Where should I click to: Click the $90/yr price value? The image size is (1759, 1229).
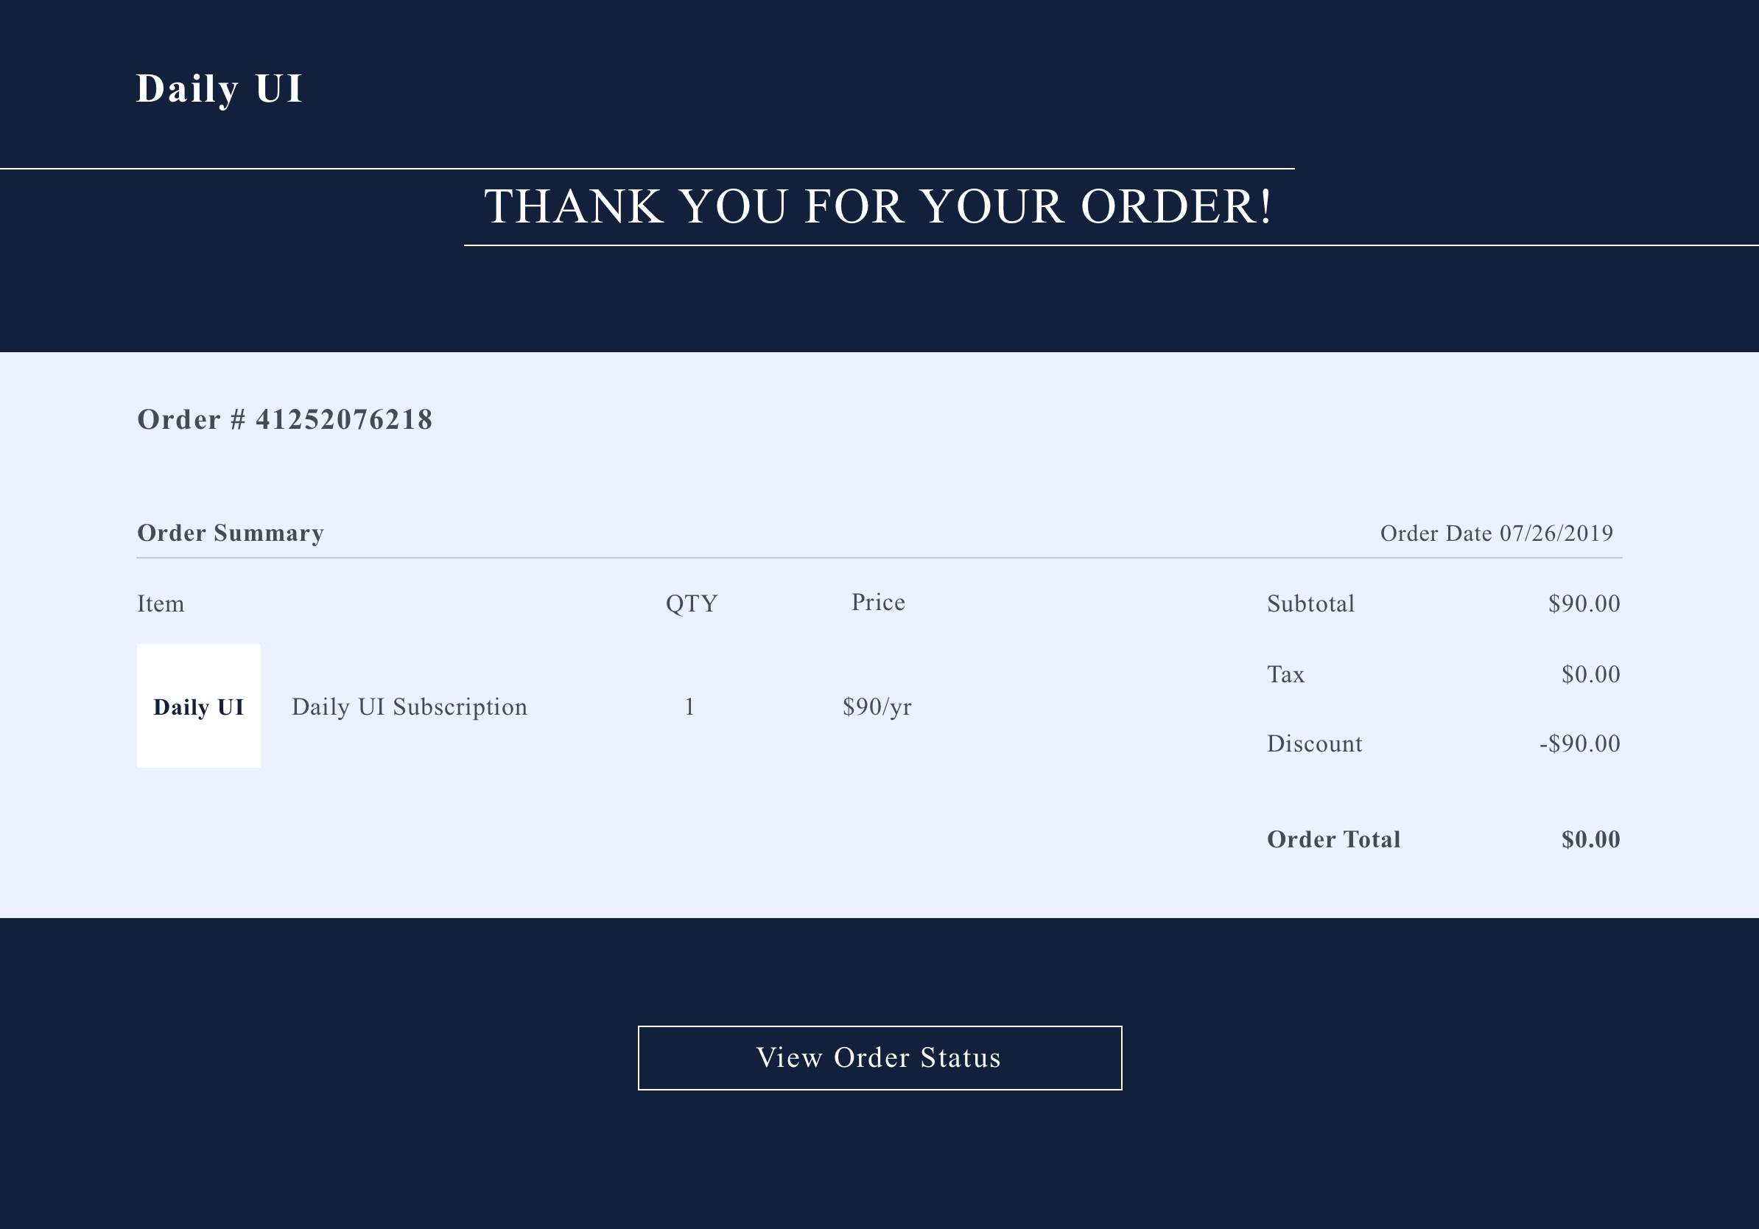pyautogui.click(x=877, y=707)
